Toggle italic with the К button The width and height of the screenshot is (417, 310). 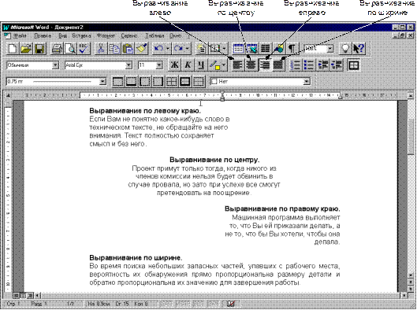pos(188,65)
